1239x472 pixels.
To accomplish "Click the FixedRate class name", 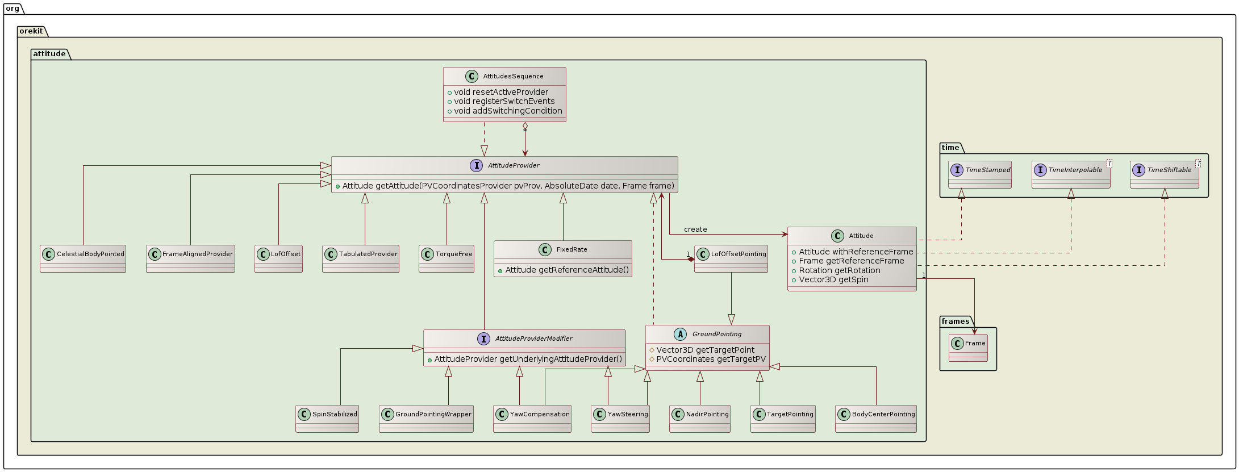I will pos(572,249).
